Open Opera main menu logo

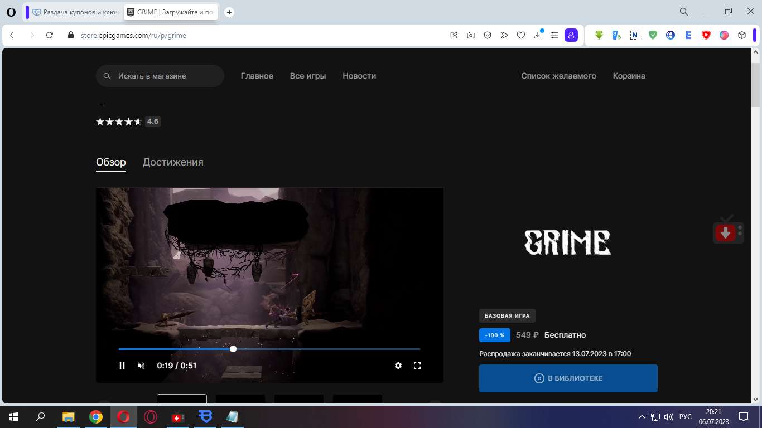pyautogui.click(x=11, y=12)
